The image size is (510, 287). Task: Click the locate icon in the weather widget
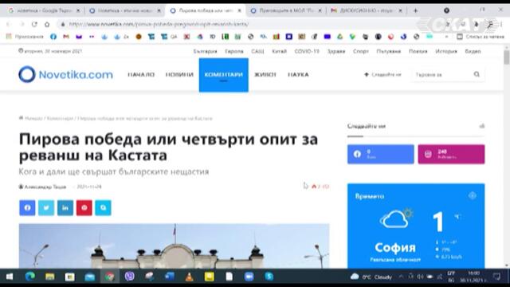[x=473, y=195]
